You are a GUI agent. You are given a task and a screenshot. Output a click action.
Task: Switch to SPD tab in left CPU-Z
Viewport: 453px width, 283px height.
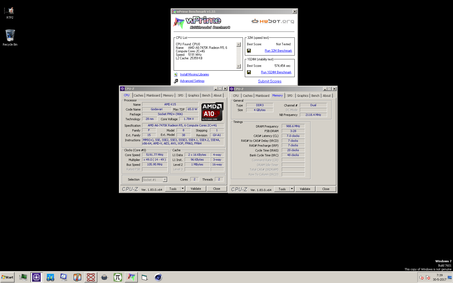point(181,95)
